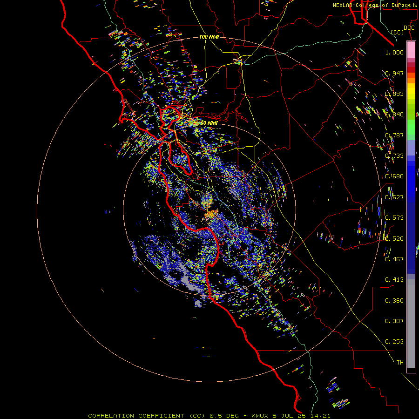Click the 50 NMI range ring label
This screenshot has width=419, height=419.
tap(209, 123)
